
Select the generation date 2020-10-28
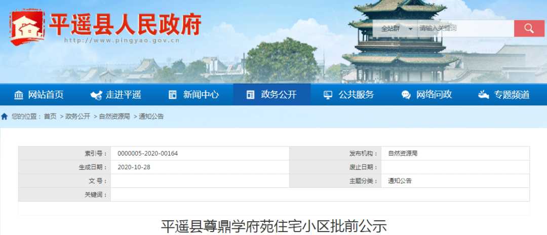coord(134,167)
